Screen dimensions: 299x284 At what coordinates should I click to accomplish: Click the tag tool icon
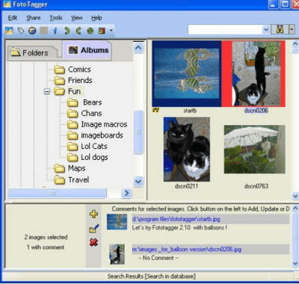pyautogui.click(x=21, y=31)
